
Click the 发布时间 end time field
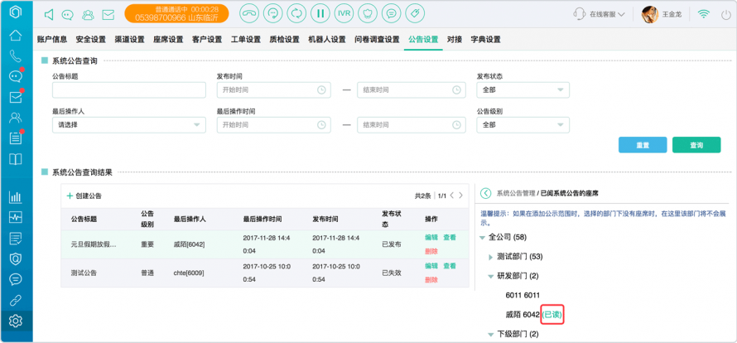(x=412, y=89)
